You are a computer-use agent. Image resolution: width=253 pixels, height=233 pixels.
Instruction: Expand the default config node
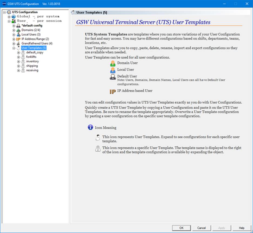[x=14, y=26]
